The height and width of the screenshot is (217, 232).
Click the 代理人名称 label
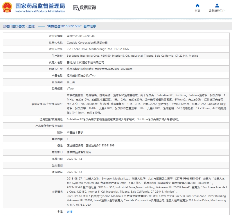[56, 62]
